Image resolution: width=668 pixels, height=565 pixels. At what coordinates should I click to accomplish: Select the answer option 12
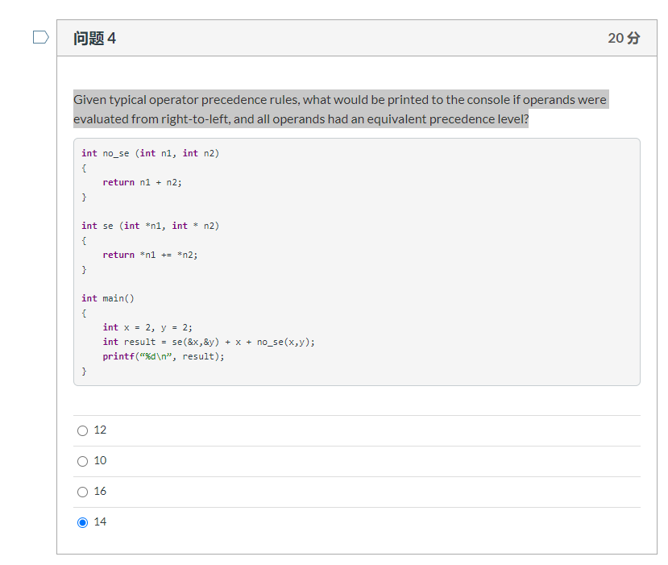[82, 430]
